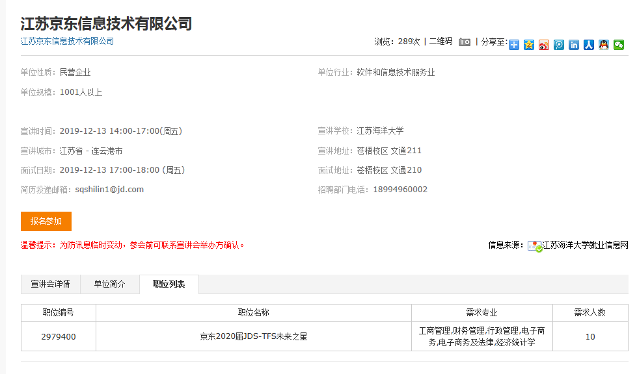Click the red 温馨提示 notice text
The image size is (637, 374).
click(x=133, y=245)
